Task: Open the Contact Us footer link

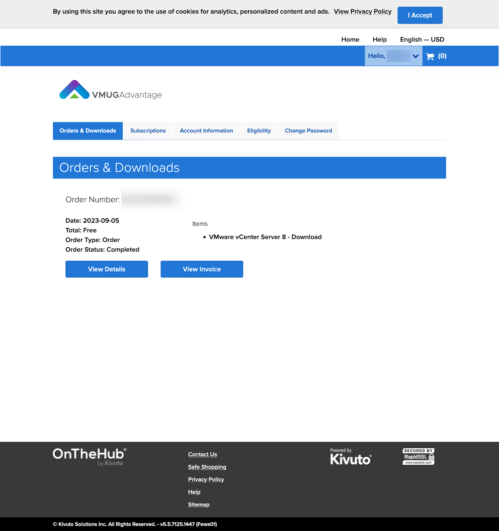Action: click(203, 454)
